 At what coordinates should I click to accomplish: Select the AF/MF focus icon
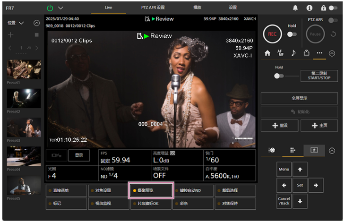tap(280, 53)
